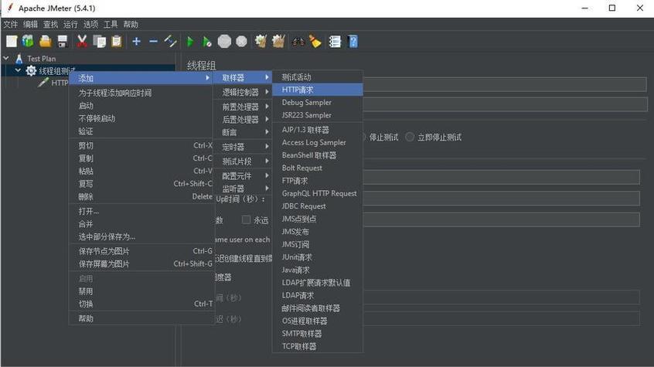
Task: Expand all nodes with the plus icon
Action: pyautogui.click(x=136, y=41)
